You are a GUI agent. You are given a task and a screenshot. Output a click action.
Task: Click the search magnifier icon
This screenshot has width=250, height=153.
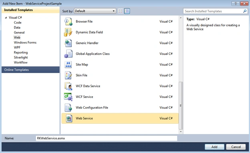(x=245, y=11)
